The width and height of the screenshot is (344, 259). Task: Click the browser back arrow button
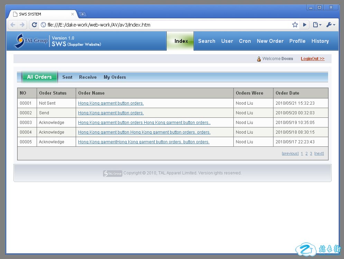13,25
